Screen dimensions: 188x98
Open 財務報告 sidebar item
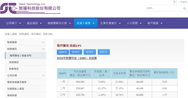pos(25,69)
